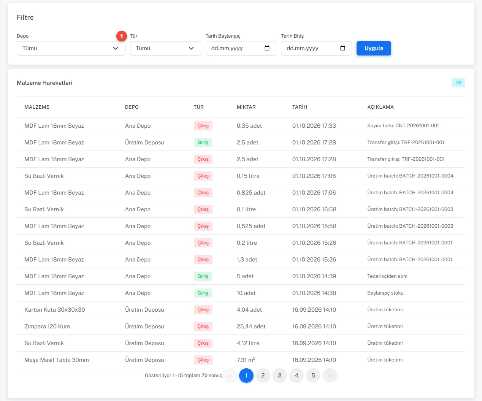
Task: Click the 7,31 m² quantity cell
Action: point(246,360)
